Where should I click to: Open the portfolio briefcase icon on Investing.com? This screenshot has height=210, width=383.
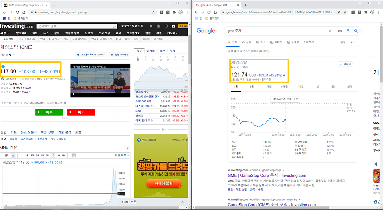pyautogui.click(x=159, y=26)
